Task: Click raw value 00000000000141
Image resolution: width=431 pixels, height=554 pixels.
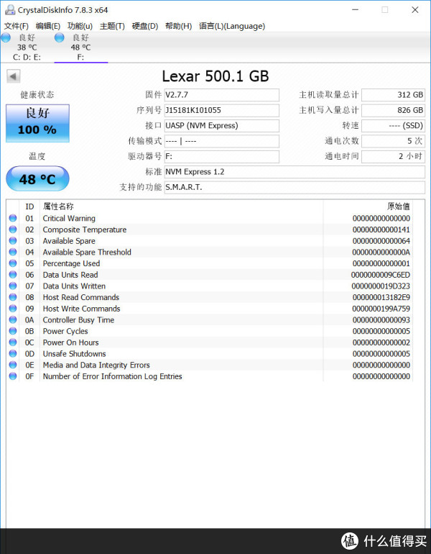Action: (x=381, y=230)
